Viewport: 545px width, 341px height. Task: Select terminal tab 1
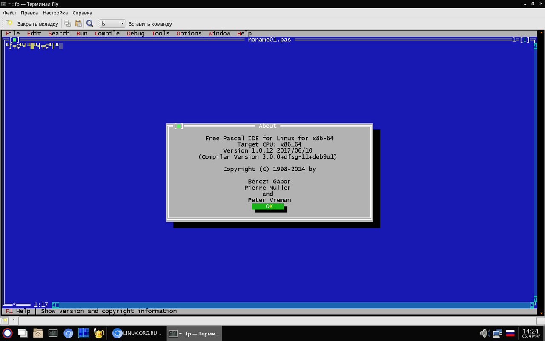13,321
